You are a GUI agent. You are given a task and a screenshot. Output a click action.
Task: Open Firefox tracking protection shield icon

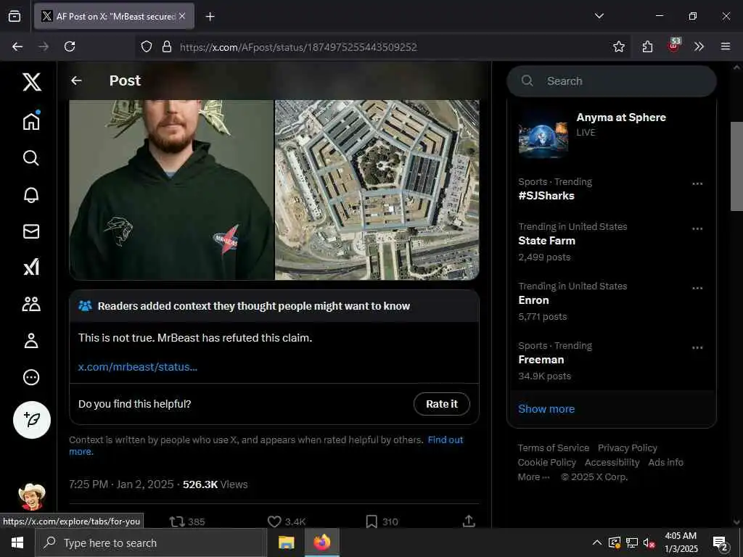coord(147,46)
